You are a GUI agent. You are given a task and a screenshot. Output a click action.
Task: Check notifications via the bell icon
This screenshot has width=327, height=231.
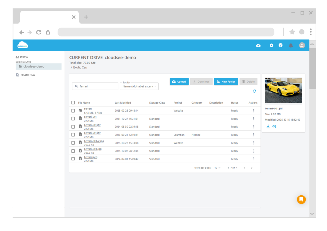click(x=291, y=45)
